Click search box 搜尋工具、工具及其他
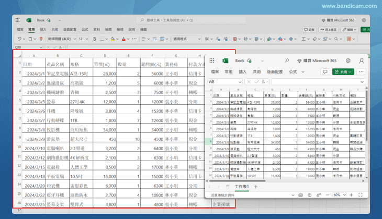This screenshot has width=382, height=219. (x=191, y=20)
